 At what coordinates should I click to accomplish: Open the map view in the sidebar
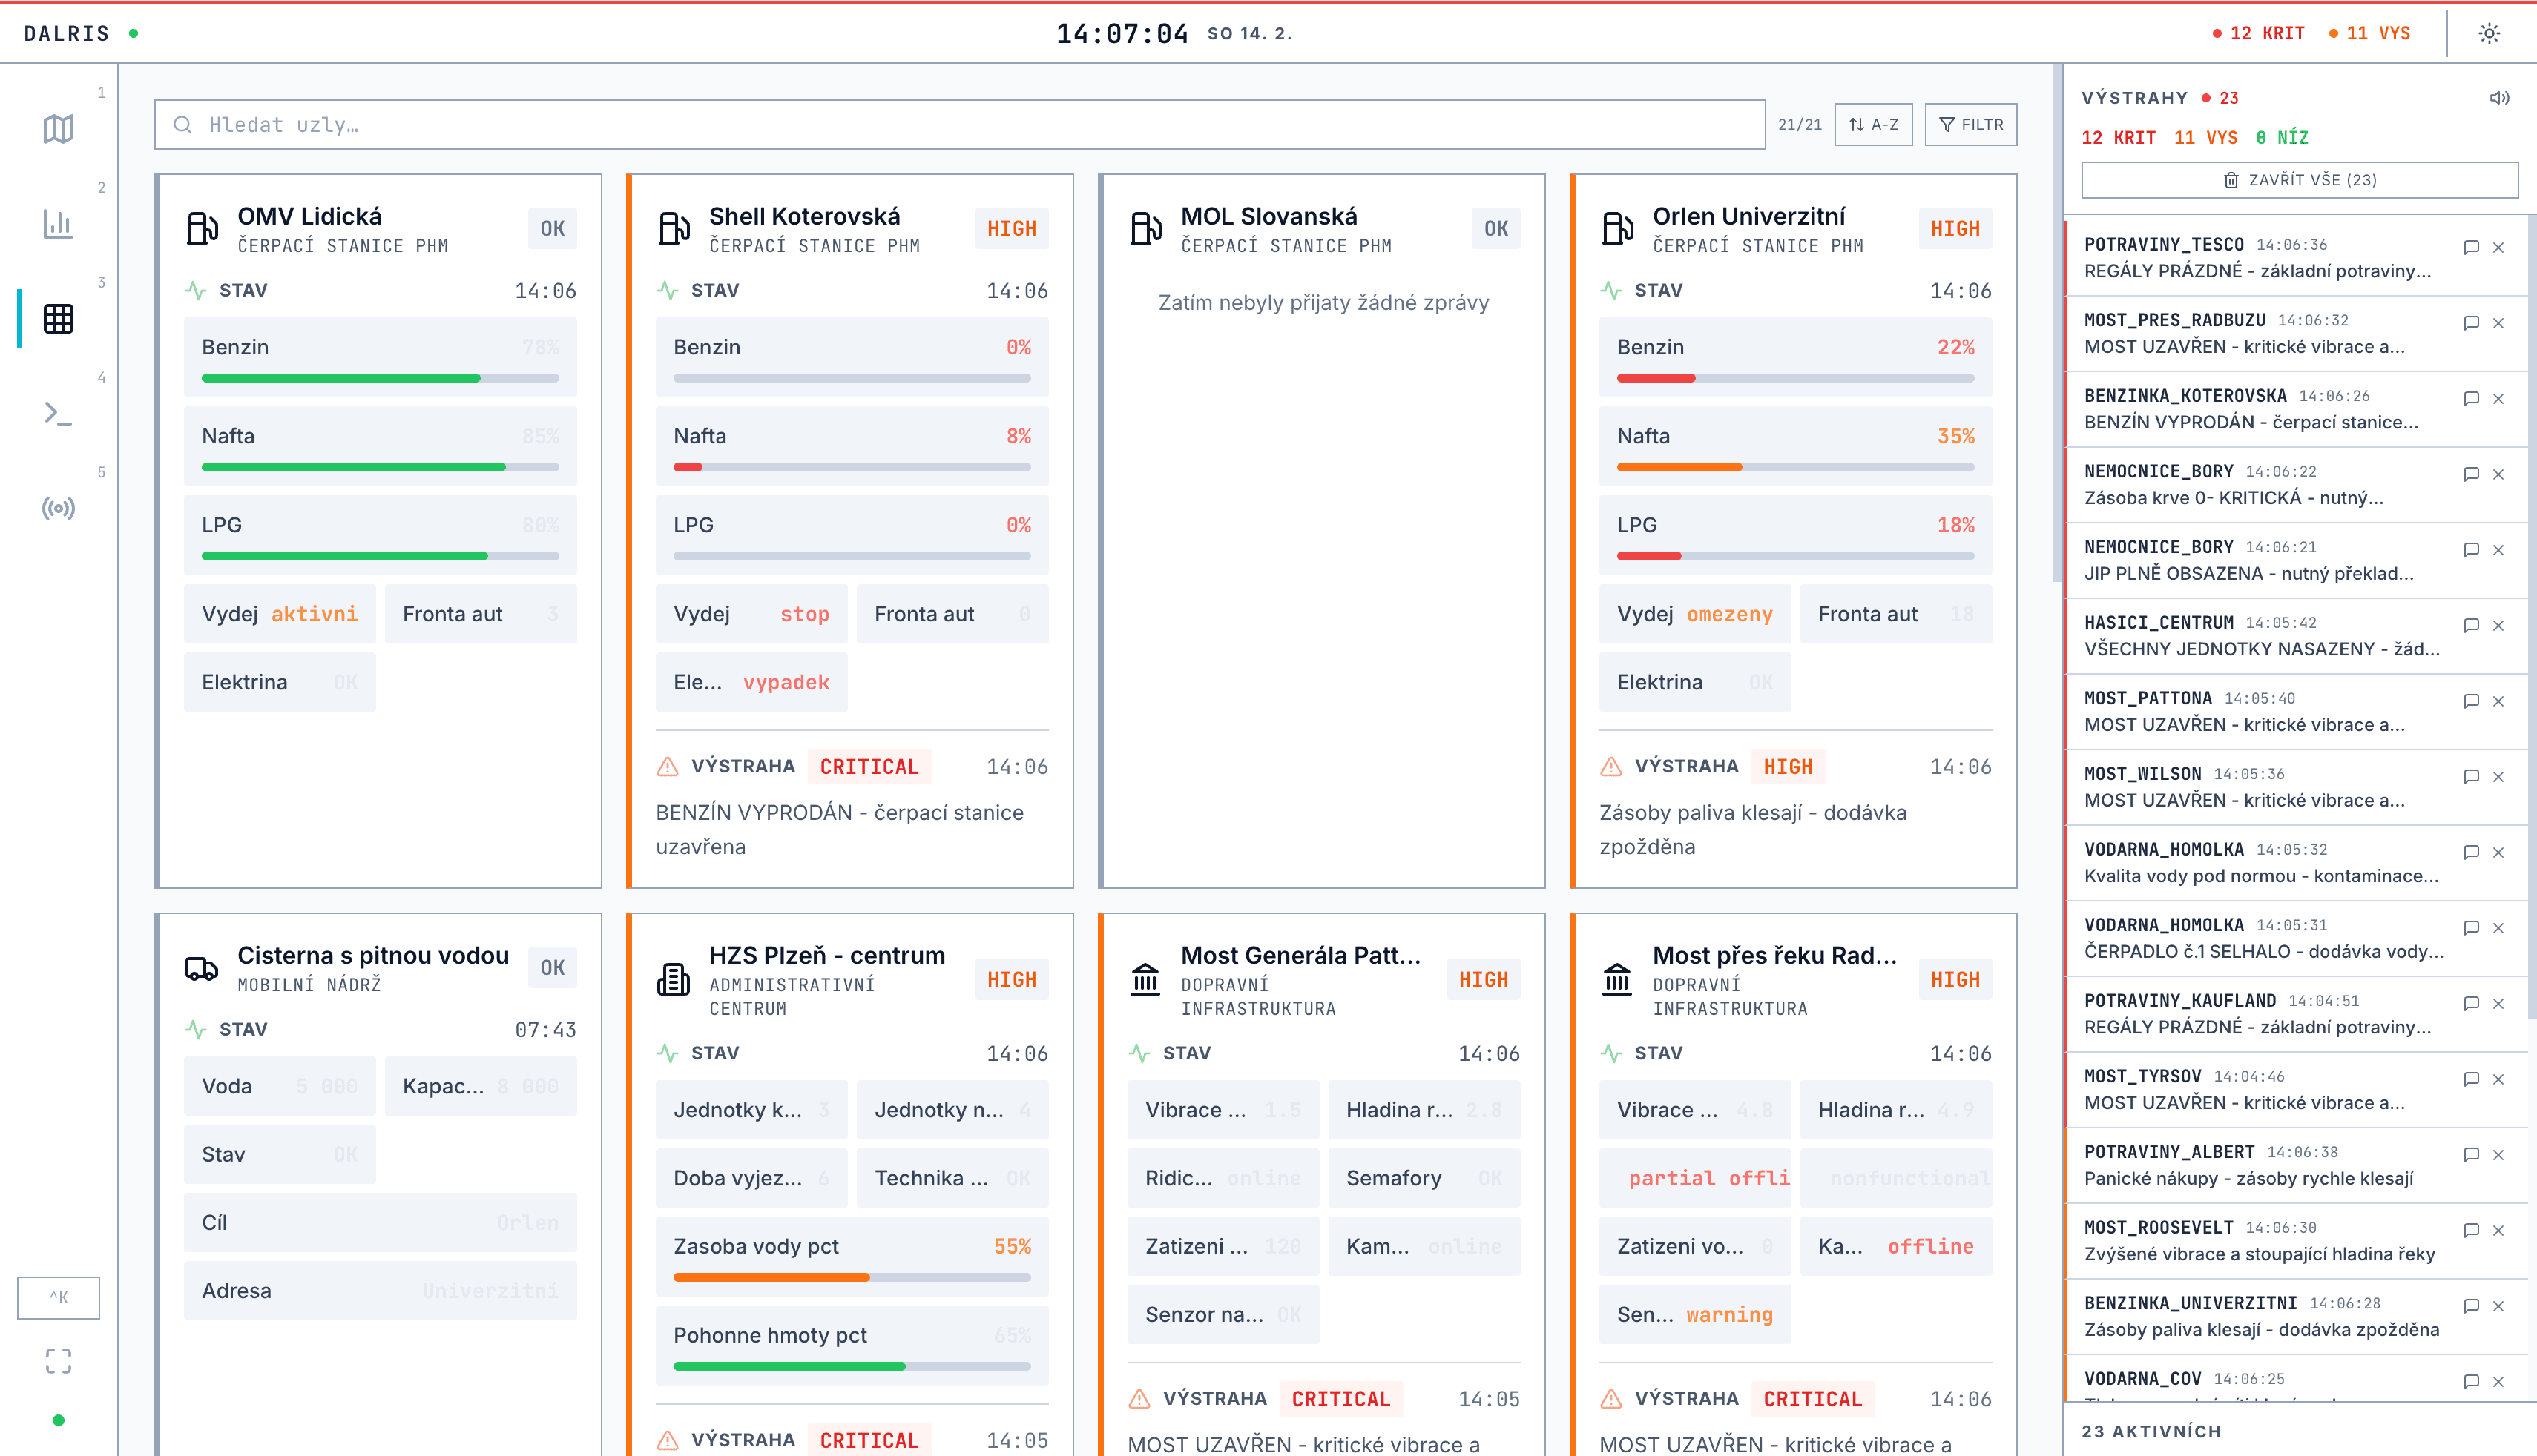coord(58,128)
